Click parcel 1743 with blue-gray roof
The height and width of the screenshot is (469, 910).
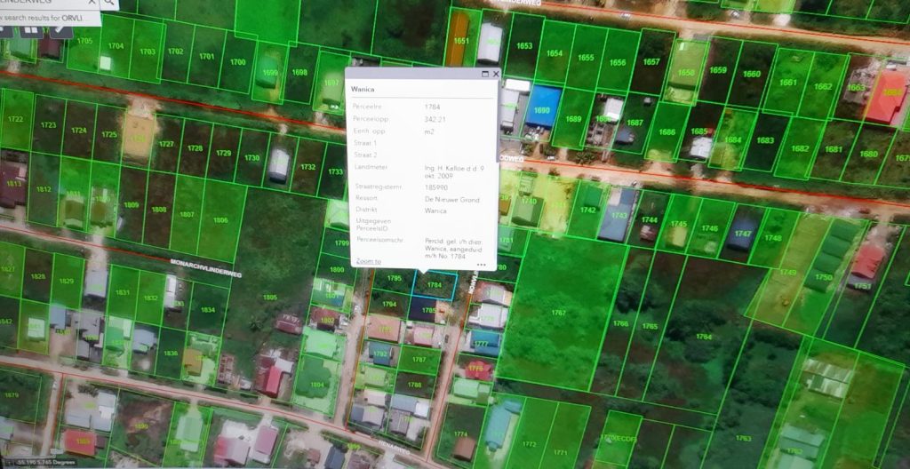[619, 215]
